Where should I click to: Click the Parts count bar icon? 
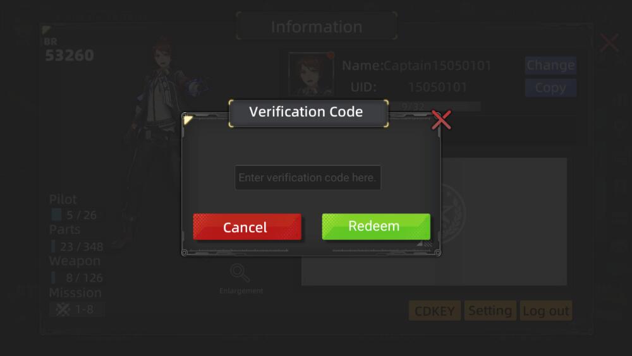(x=53, y=246)
